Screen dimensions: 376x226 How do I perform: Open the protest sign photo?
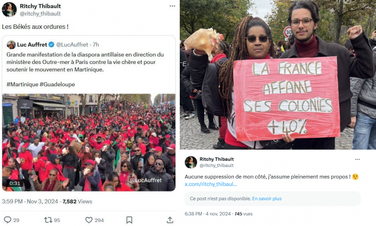coord(278,75)
